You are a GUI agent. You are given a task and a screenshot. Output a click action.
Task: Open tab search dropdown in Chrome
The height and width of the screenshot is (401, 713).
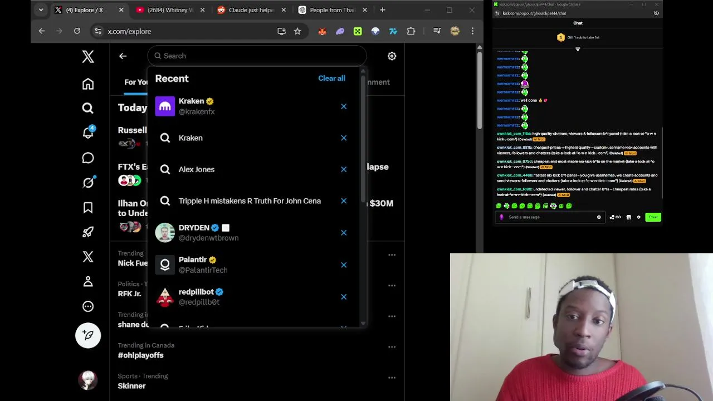click(41, 9)
